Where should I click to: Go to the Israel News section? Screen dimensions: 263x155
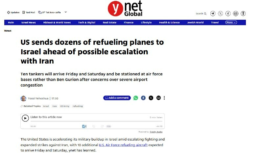point(29,22)
